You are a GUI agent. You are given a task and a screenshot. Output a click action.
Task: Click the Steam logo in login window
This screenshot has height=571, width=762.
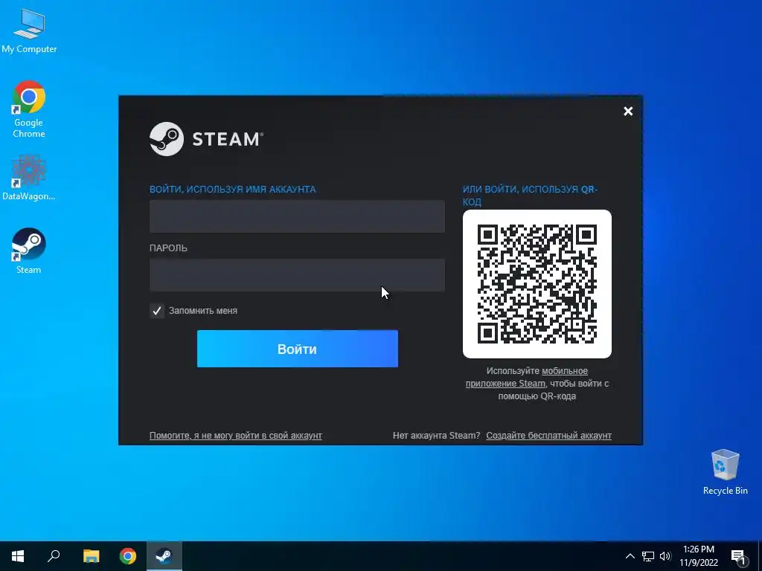click(x=206, y=139)
